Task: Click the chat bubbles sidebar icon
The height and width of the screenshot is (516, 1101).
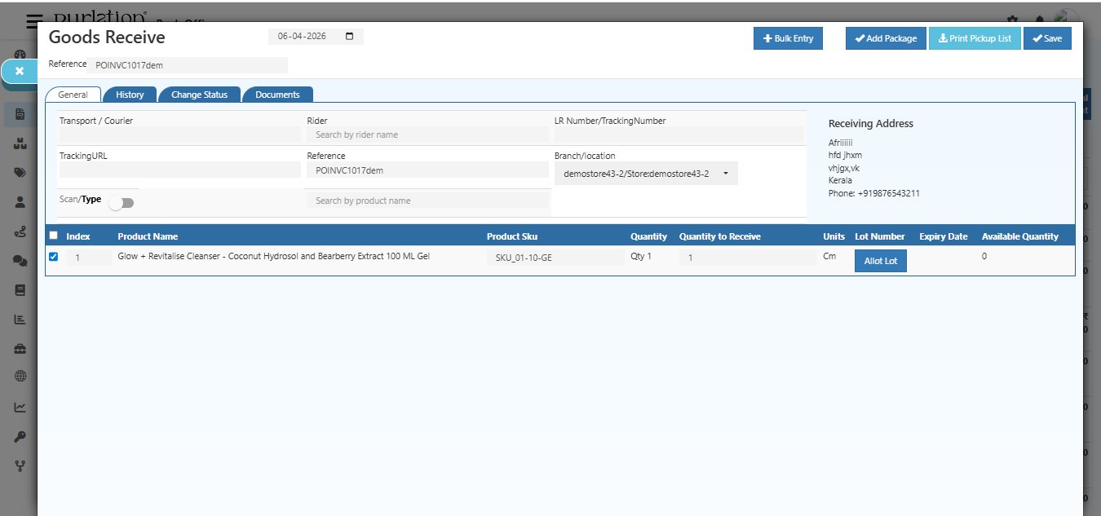Action: pyautogui.click(x=20, y=261)
